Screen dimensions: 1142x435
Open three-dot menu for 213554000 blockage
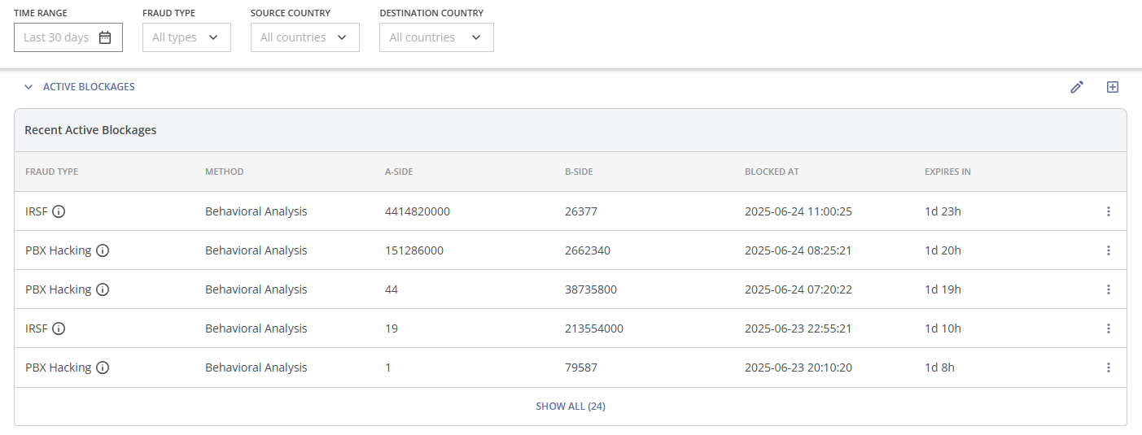1108,328
